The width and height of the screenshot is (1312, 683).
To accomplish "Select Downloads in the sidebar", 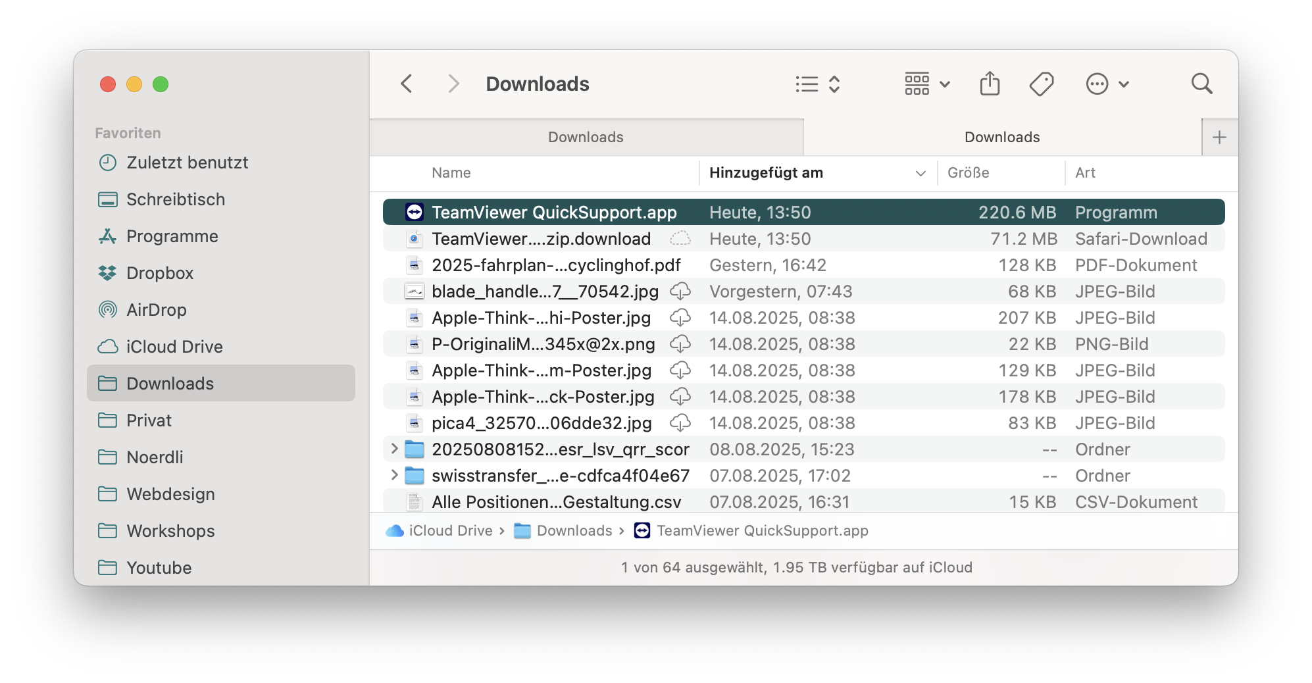I will pos(221,383).
